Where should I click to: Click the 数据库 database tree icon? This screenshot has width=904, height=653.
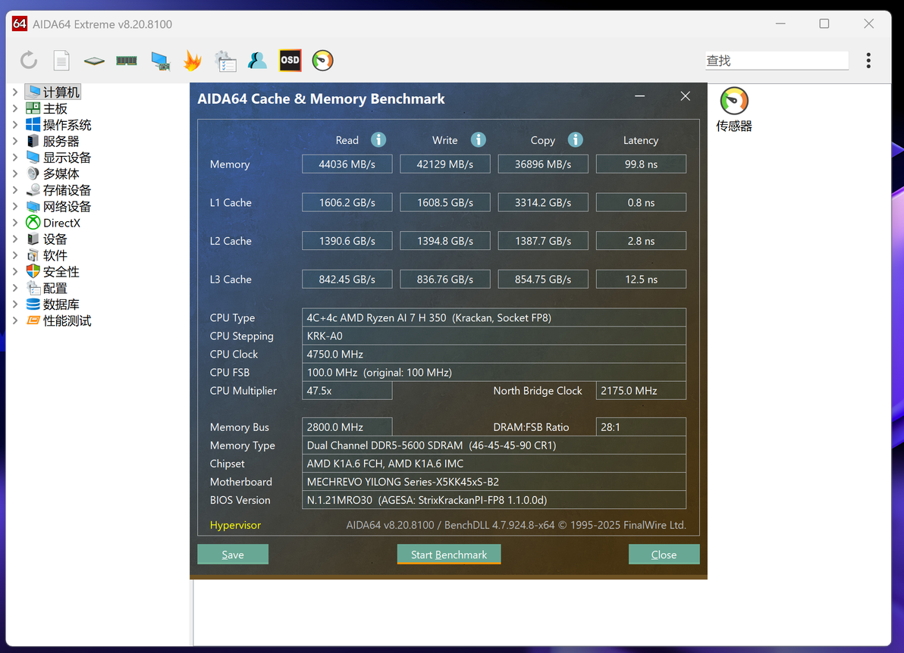pos(33,304)
